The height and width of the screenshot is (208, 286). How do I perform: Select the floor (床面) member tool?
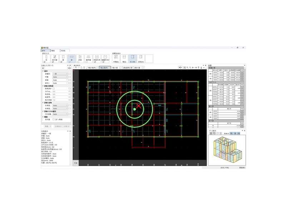(x=79, y=57)
